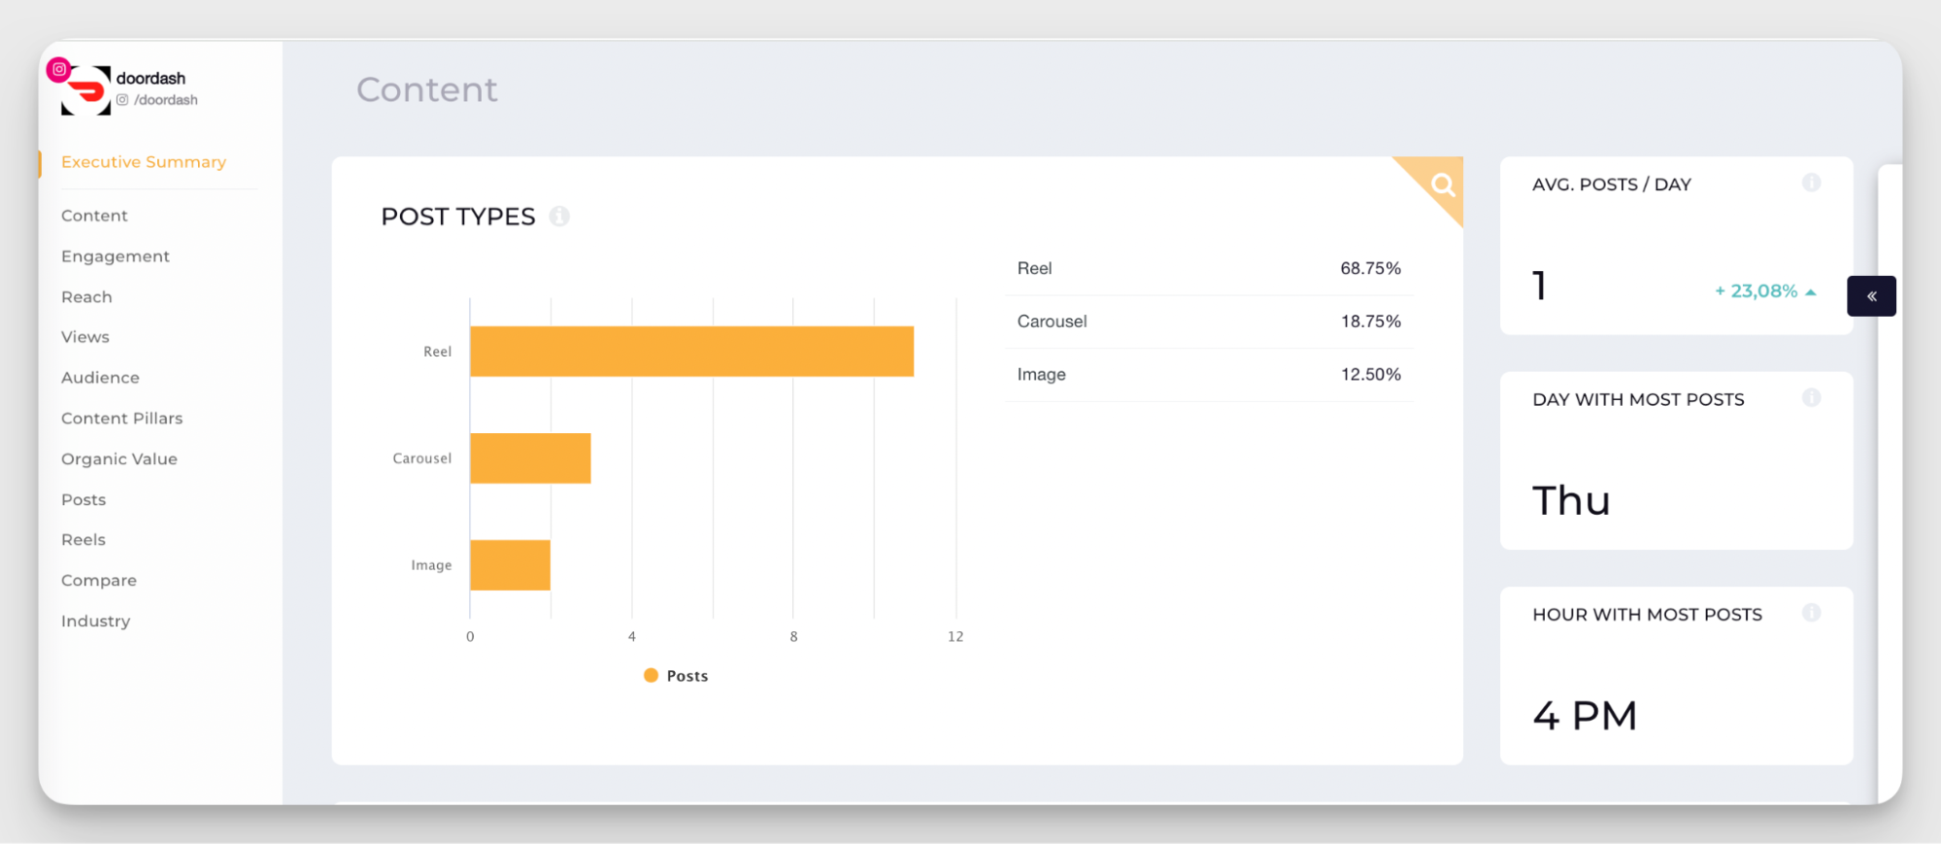The width and height of the screenshot is (1941, 844).
Task: Click the DoorDash profile logo
Action: pyautogui.click(x=86, y=91)
